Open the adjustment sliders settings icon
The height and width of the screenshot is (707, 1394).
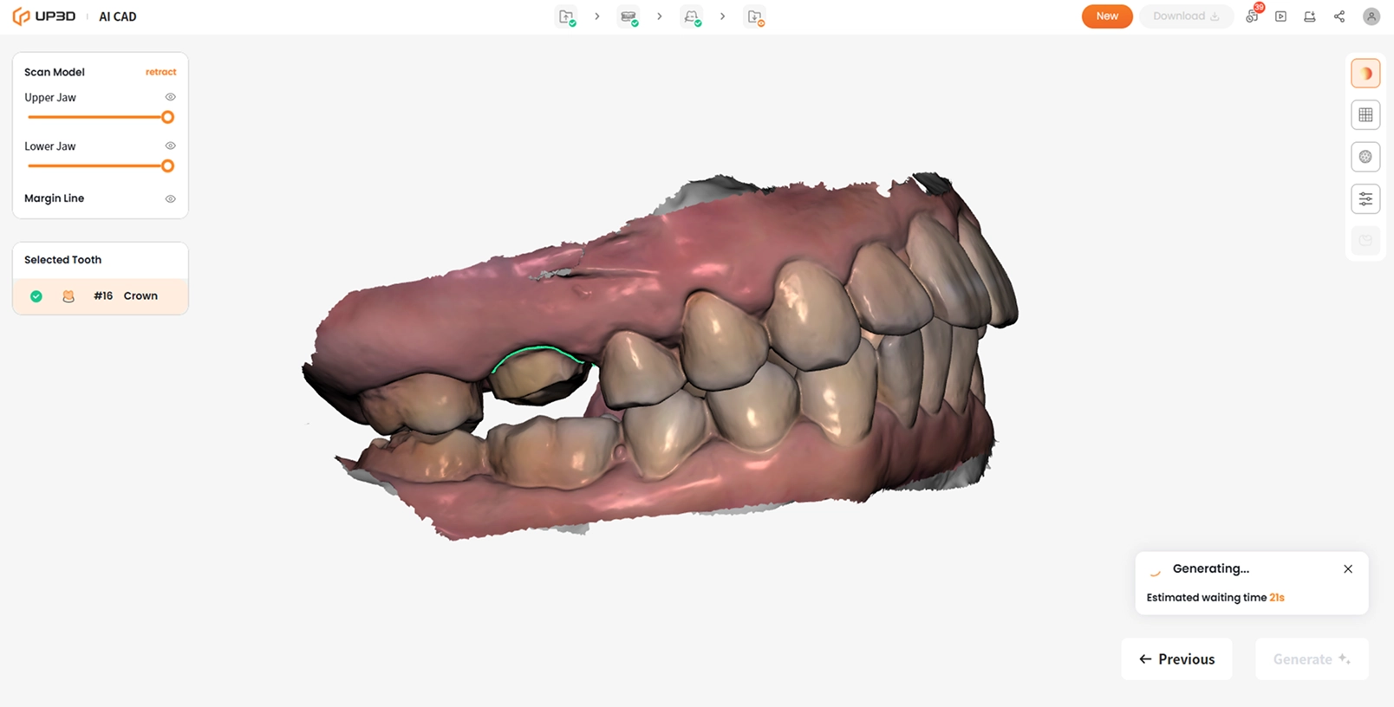tap(1365, 199)
